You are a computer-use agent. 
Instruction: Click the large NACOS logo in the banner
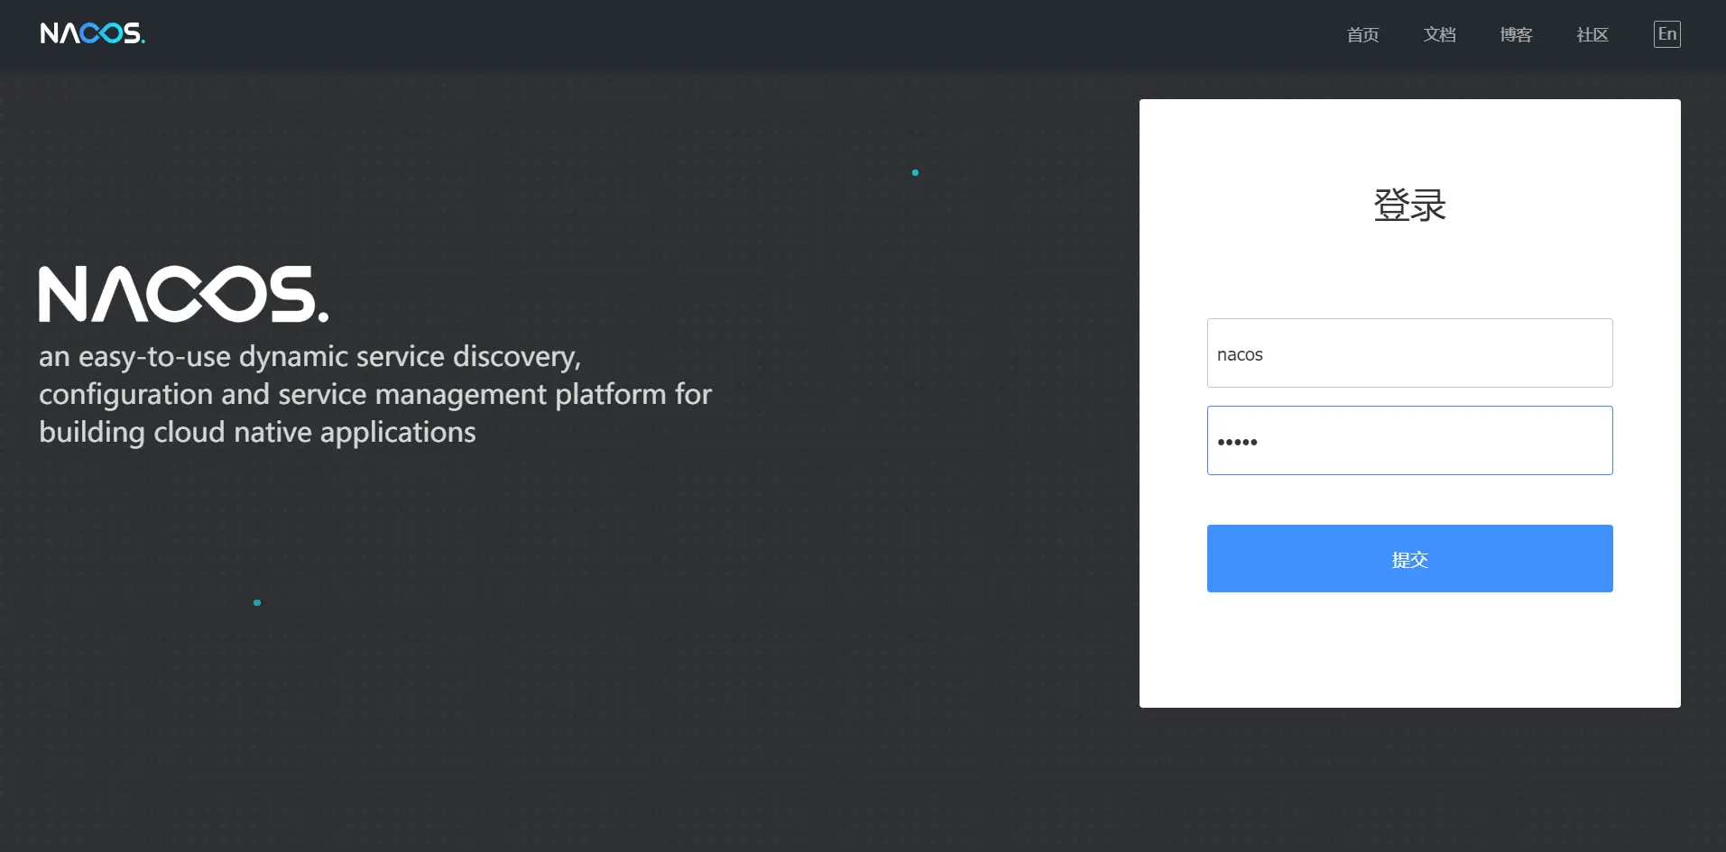coord(184,294)
